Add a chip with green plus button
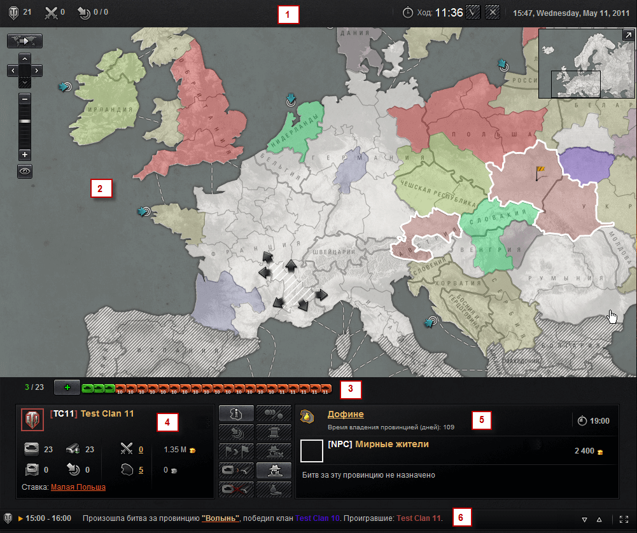 click(x=67, y=388)
